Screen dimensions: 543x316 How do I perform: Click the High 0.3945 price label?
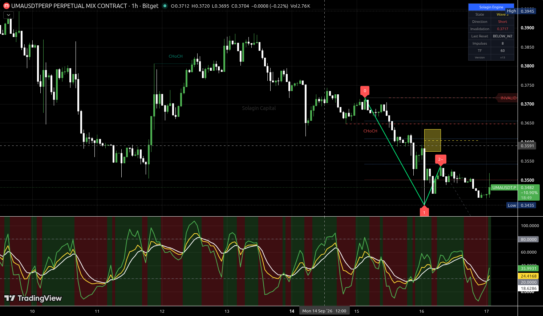click(x=521, y=11)
